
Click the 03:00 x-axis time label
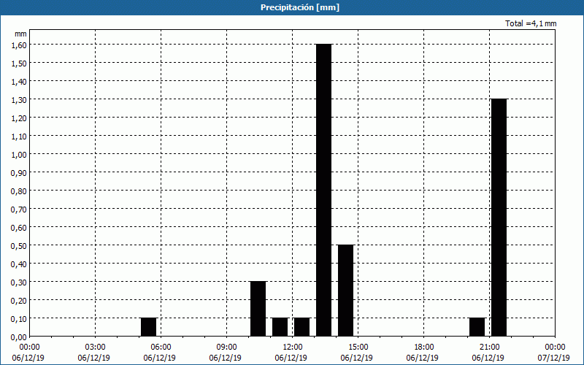click(96, 347)
